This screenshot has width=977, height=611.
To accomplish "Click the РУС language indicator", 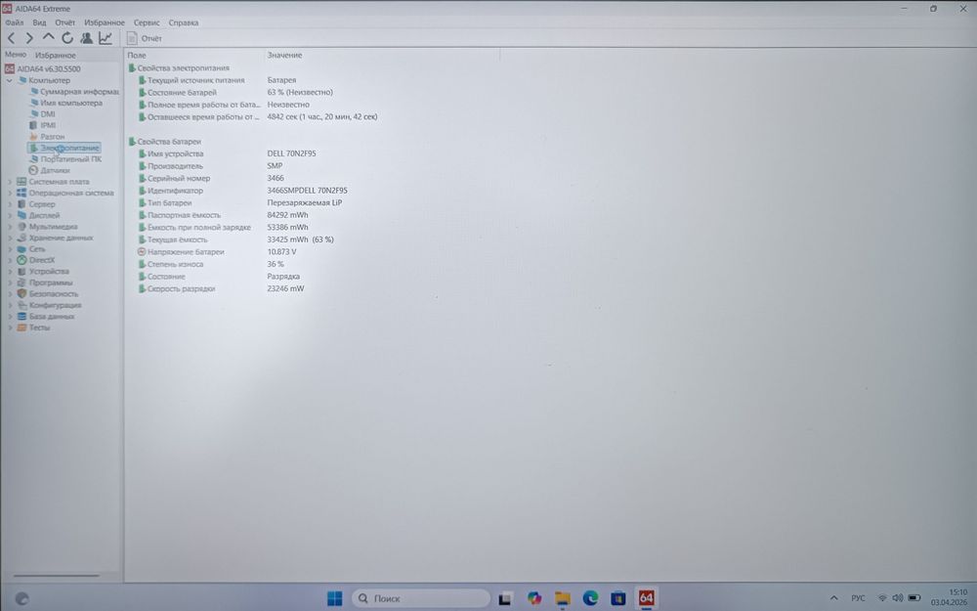I will (x=858, y=598).
